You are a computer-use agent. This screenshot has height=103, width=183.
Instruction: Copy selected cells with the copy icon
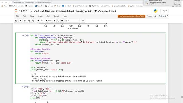(x=29, y=21)
